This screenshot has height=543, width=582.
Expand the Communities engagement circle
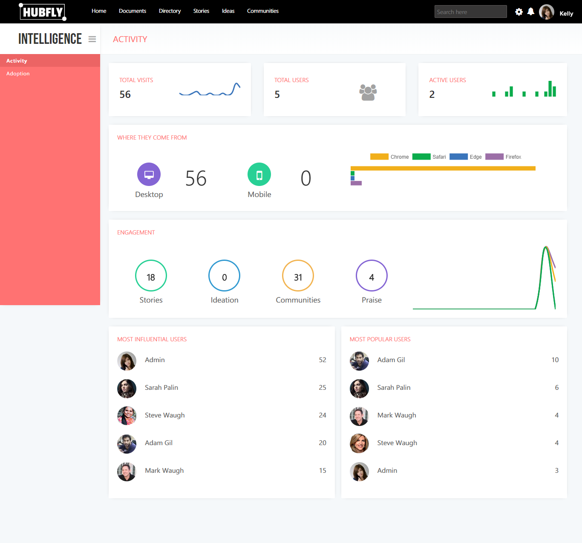click(298, 276)
